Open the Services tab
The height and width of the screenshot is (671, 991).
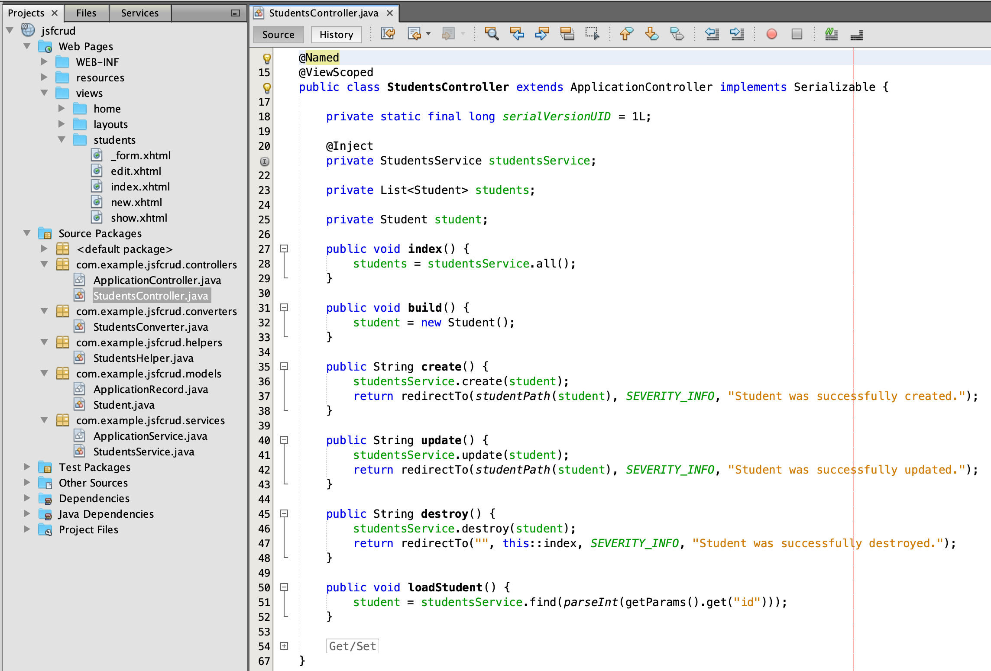point(140,13)
